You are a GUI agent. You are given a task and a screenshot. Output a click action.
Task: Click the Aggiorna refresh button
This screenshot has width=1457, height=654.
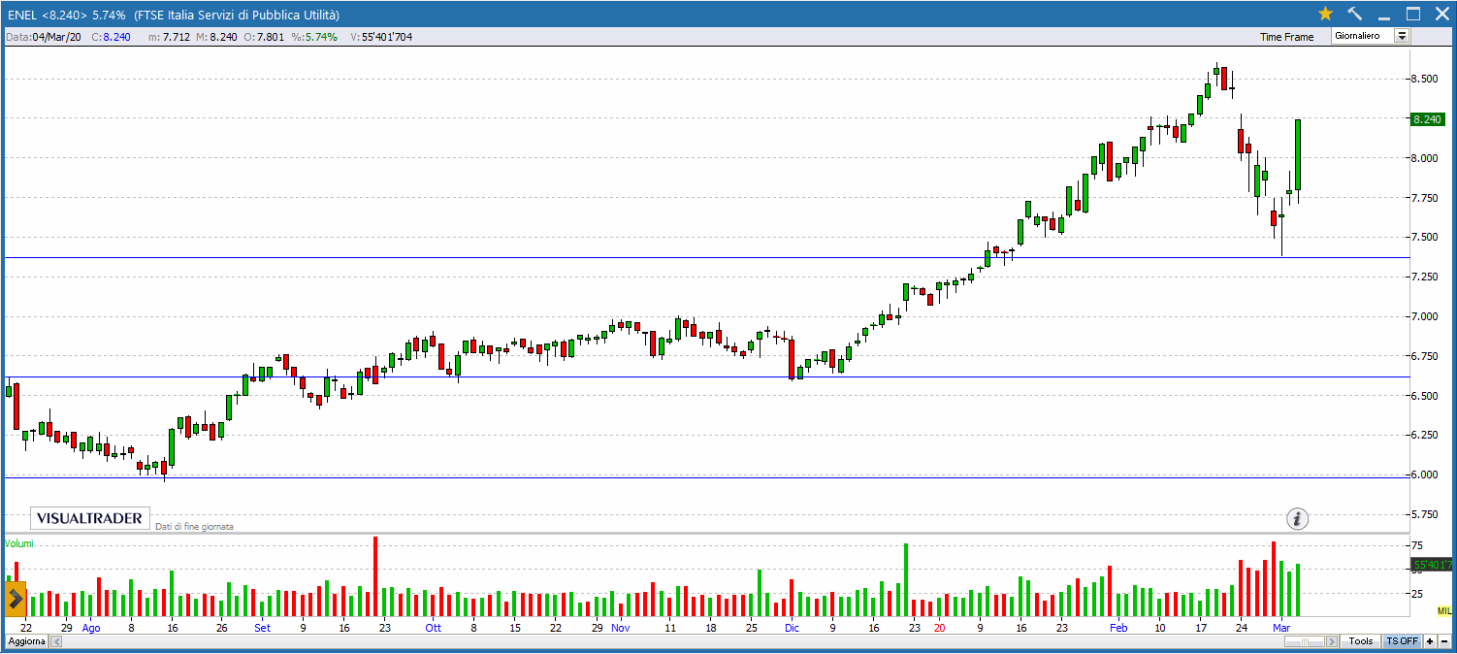[x=26, y=642]
